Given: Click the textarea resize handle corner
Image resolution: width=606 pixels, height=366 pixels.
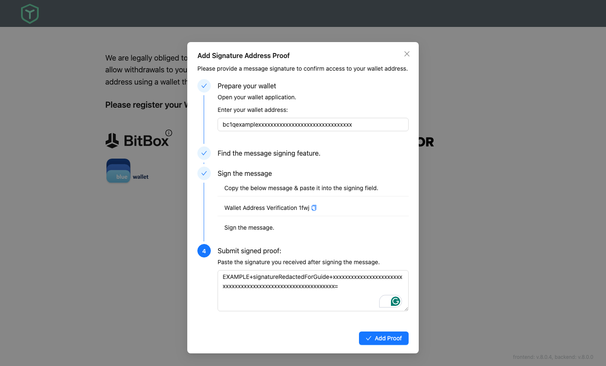Looking at the screenshot, I should click(x=406, y=309).
